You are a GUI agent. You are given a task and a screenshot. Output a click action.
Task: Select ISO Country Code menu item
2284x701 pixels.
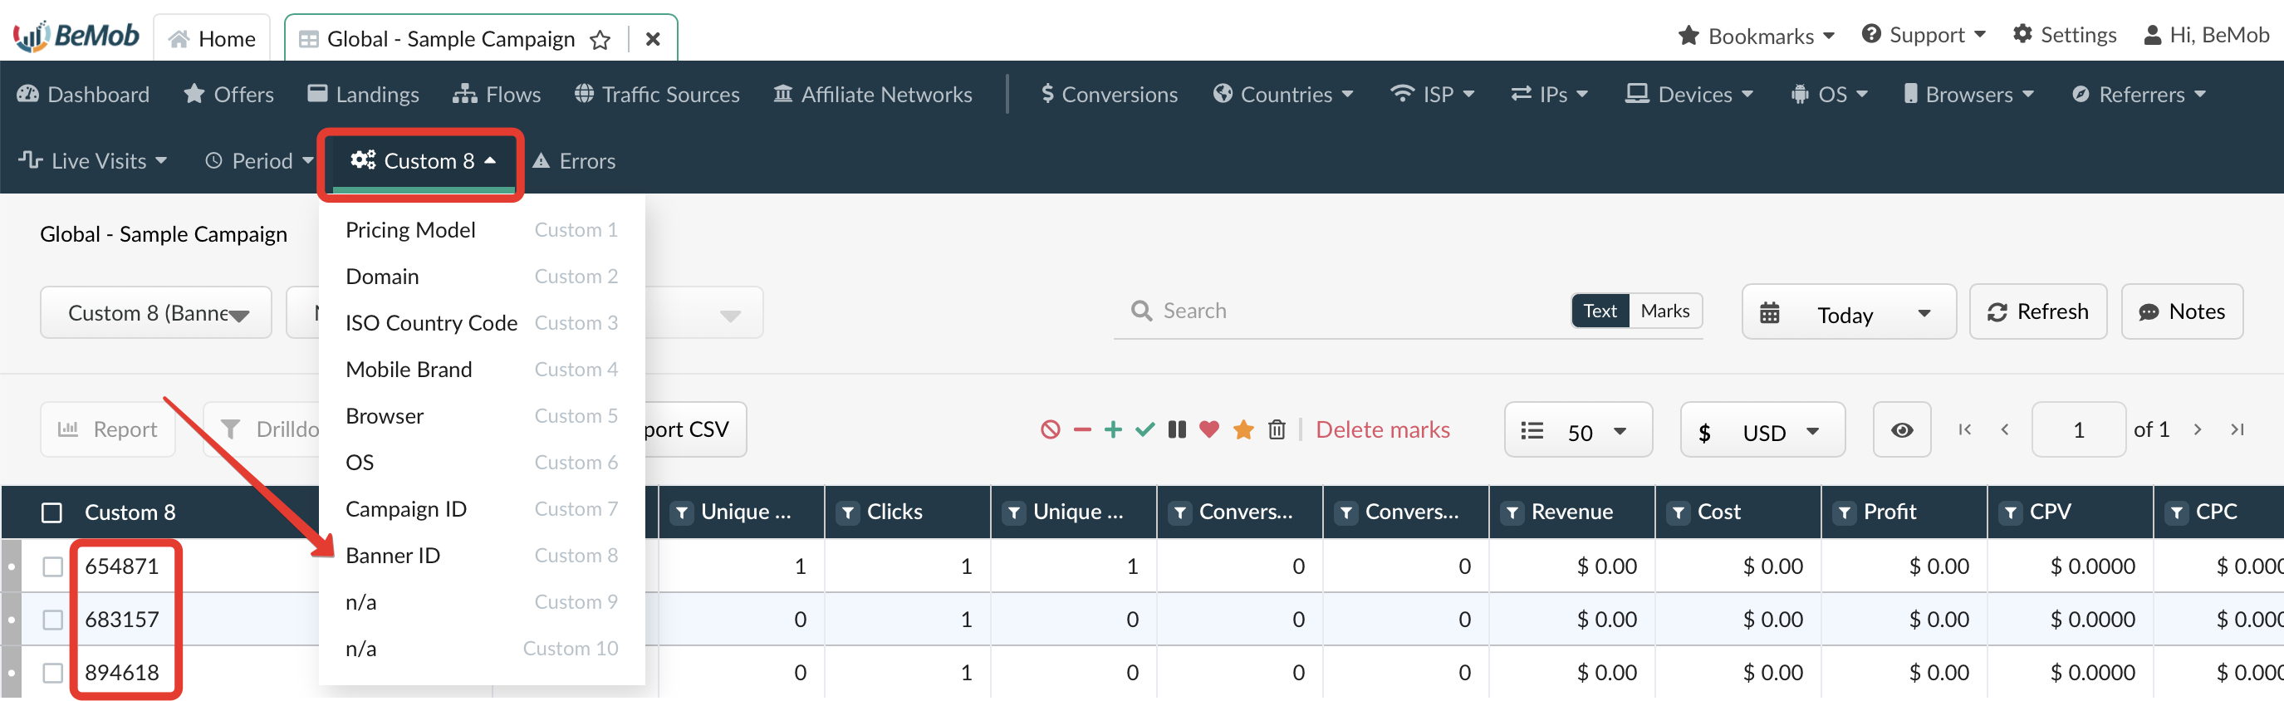tap(482, 323)
